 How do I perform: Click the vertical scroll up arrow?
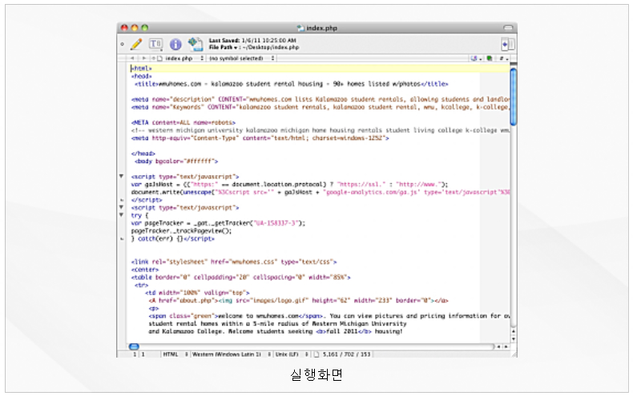[513, 331]
